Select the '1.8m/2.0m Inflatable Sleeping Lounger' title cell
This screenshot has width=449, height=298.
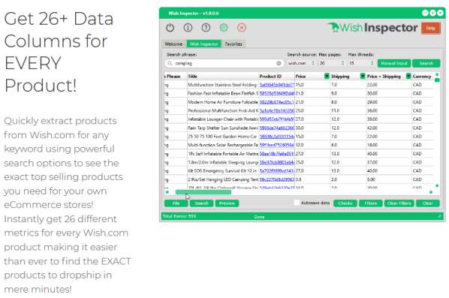click(x=223, y=162)
